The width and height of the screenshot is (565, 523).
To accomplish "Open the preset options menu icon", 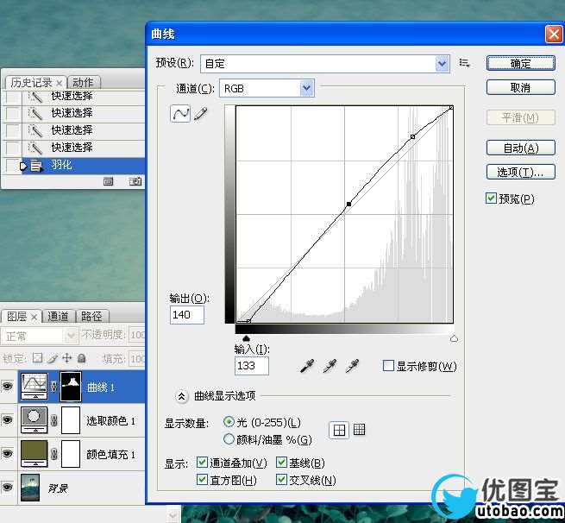I will (x=464, y=64).
